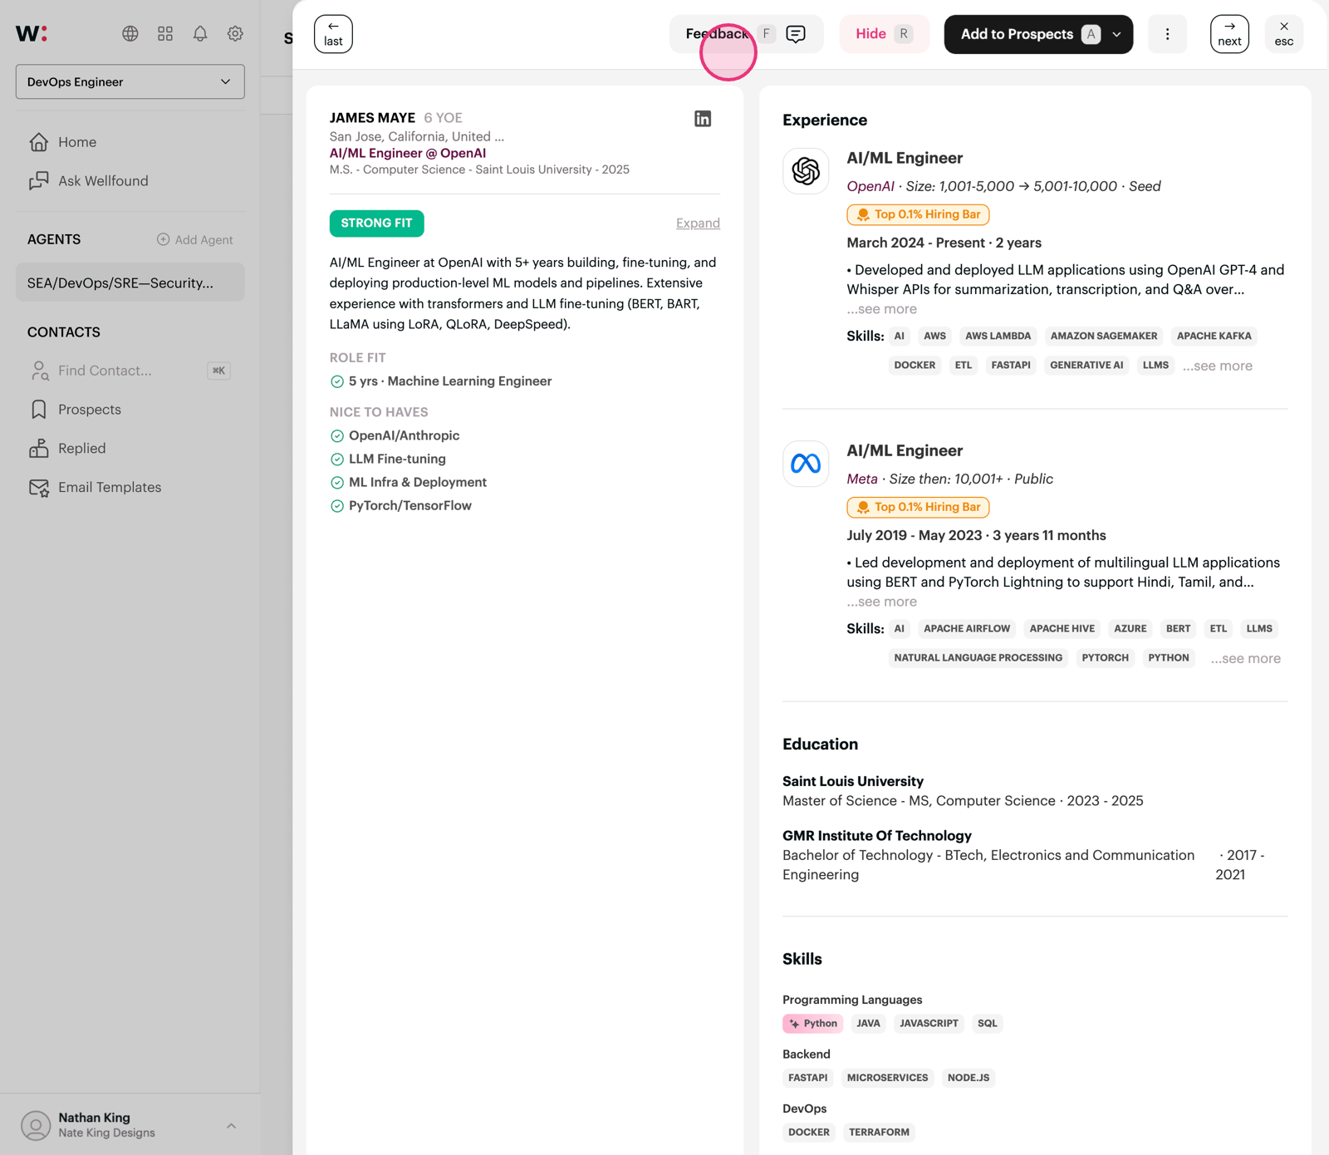The height and width of the screenshot is (1155, 1329).
Task: Open the DevOps Engineer job dropdown
Action: click(130, 81)
